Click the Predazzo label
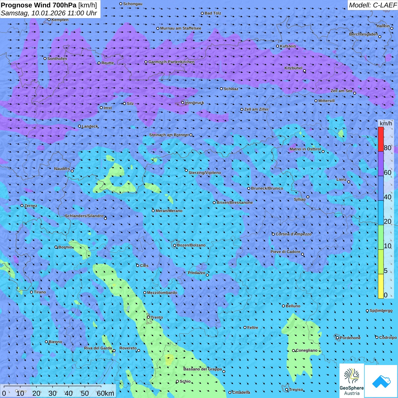This screenshot has width=398, height=398. (196, 273)
